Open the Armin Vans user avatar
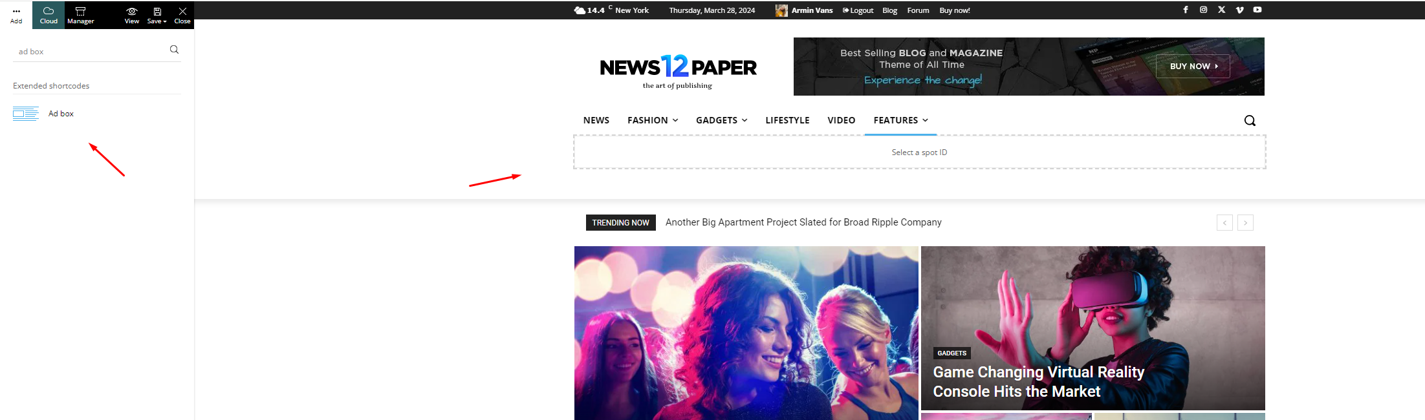 [x=781, y=10]
